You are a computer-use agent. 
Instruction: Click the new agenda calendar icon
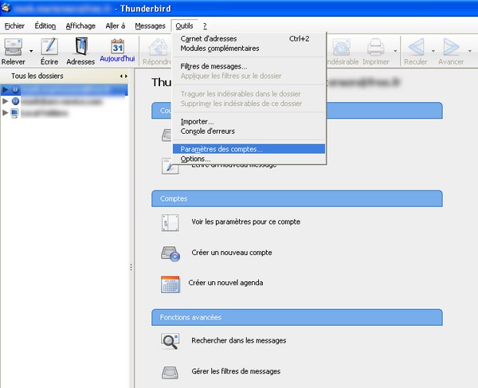[x=170, y=284]
